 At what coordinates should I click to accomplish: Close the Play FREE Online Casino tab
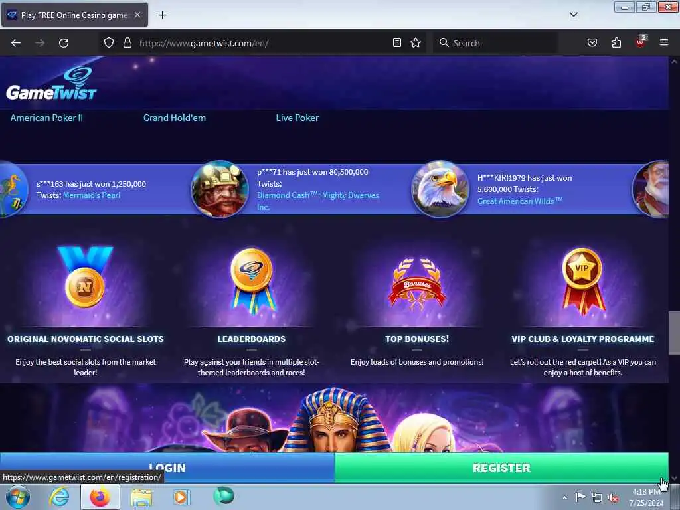tap(137, 15)
